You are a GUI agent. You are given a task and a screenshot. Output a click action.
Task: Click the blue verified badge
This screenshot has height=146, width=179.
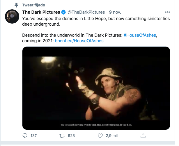63,12
